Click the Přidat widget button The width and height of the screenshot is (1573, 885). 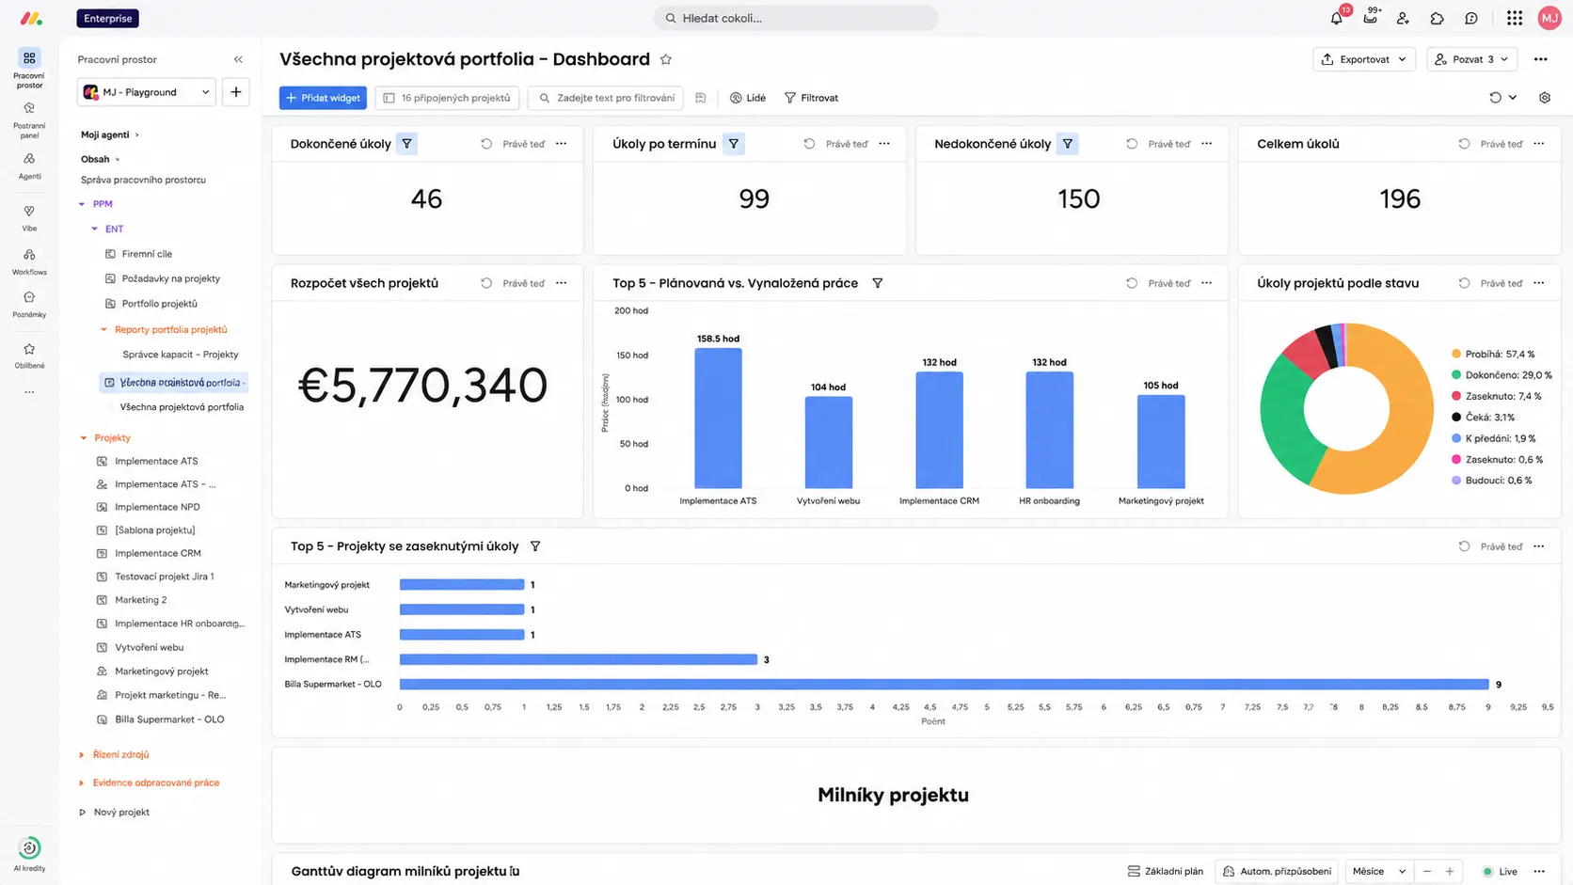click(x=323, y=98)
